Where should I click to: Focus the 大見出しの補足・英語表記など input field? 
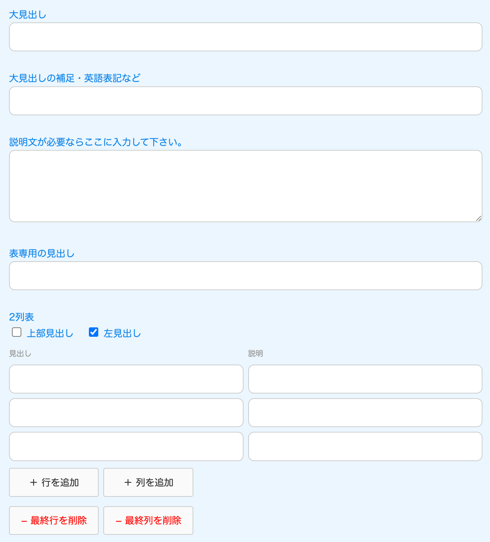[x=245, y=101]
